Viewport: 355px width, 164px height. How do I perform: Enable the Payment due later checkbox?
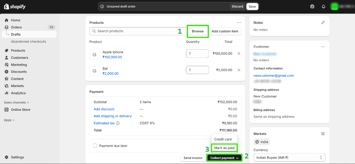click(95, 146)
